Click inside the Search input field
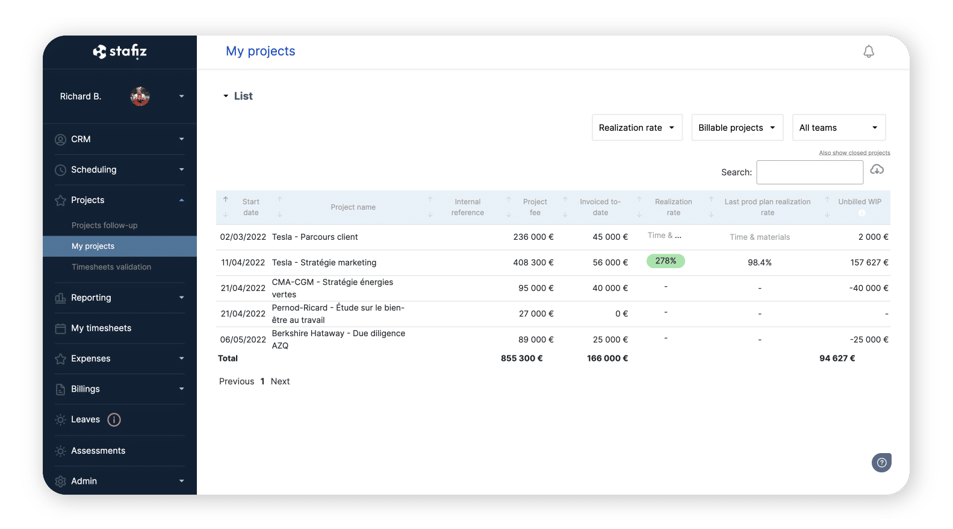Image resolution: width=953 pixels, height=529 pixels. pyautogui.click(x=810, y=172)
